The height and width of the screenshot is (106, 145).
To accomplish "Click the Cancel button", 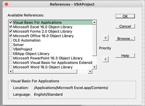I will click(125, 26).
